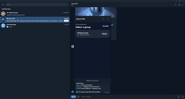
Task: Click the Telegram group avatar
Action: point(3,14)
